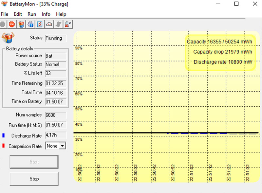Open battery information from the battery toolbar icon
The height and width of the screenshot is (193, 262).
click(21, 25)
